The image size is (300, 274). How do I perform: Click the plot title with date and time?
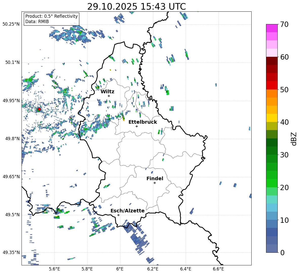[x=136, y=7]
